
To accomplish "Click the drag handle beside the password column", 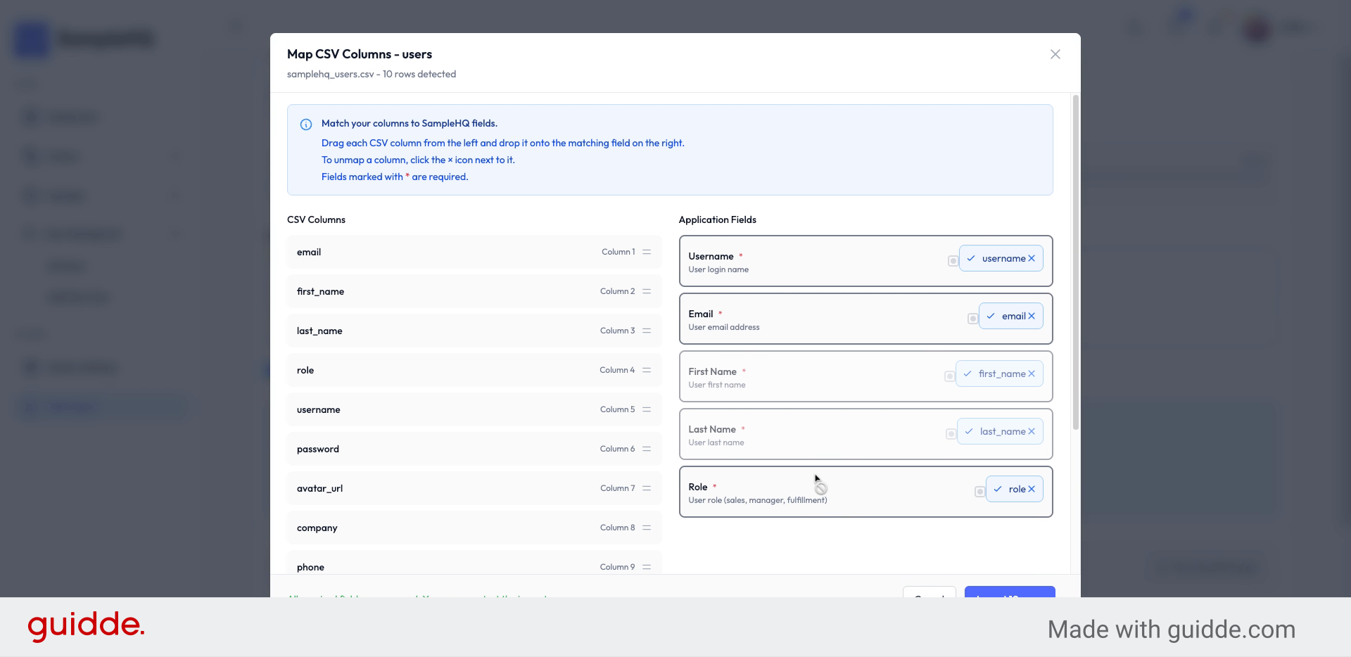I will (x=647, y=449).
